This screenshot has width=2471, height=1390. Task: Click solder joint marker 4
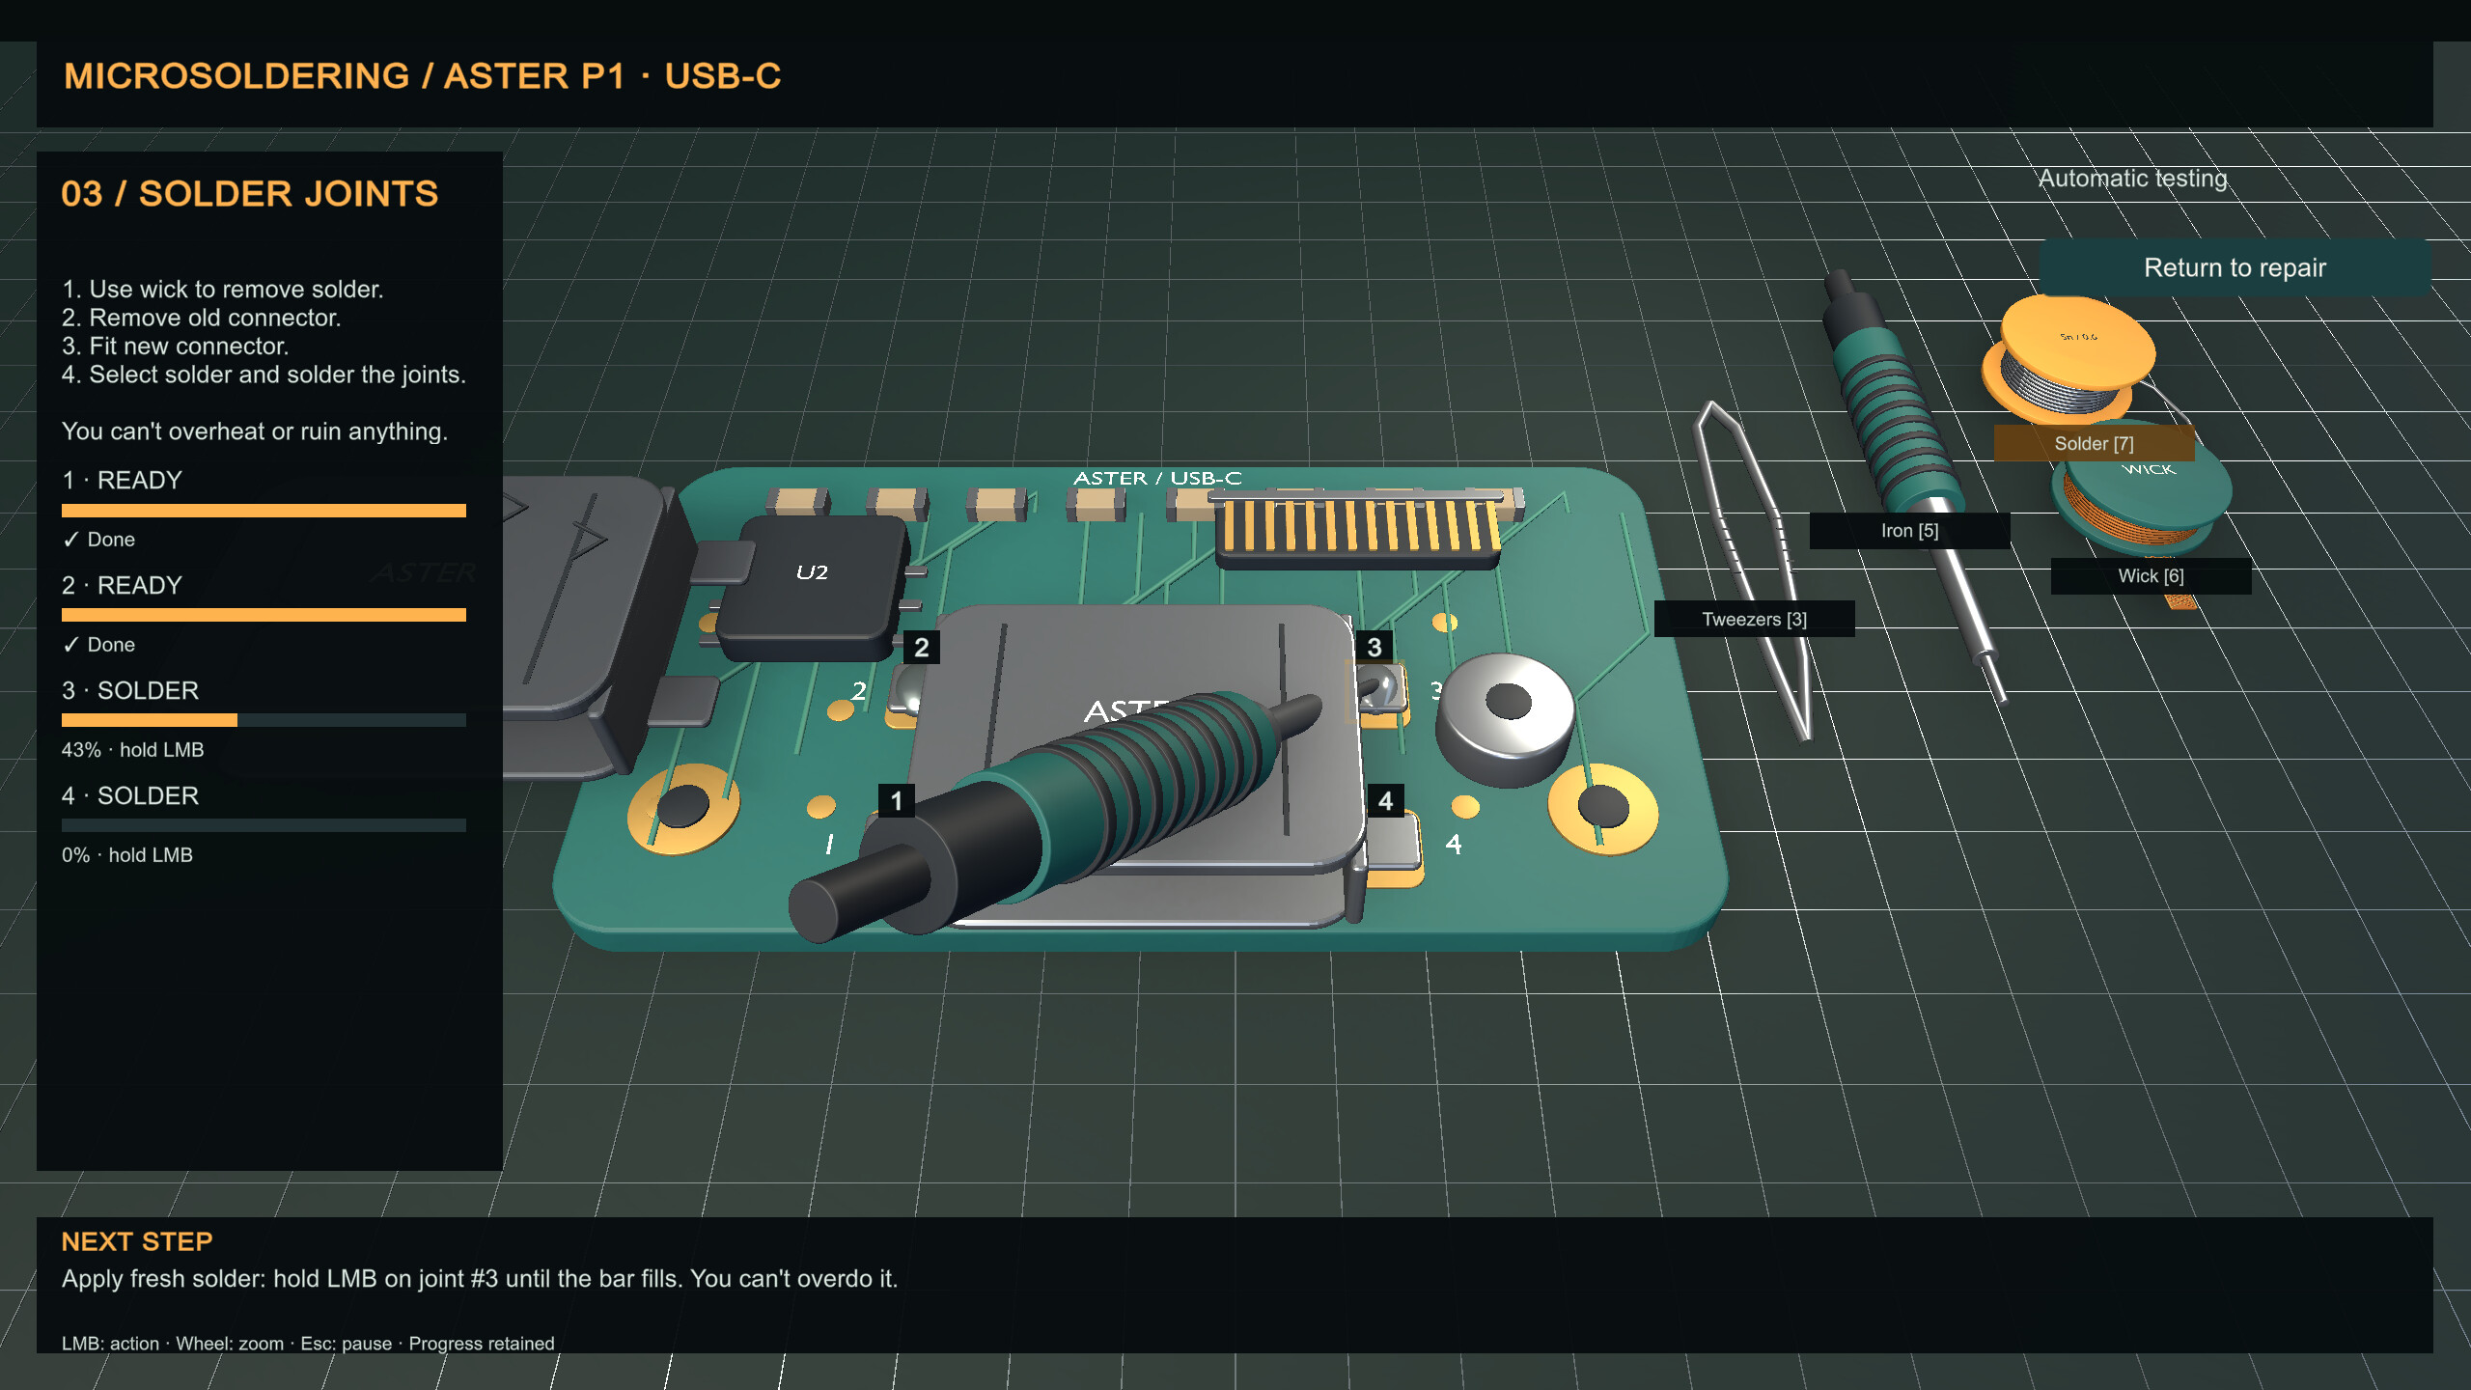[x=1385, y=800]
